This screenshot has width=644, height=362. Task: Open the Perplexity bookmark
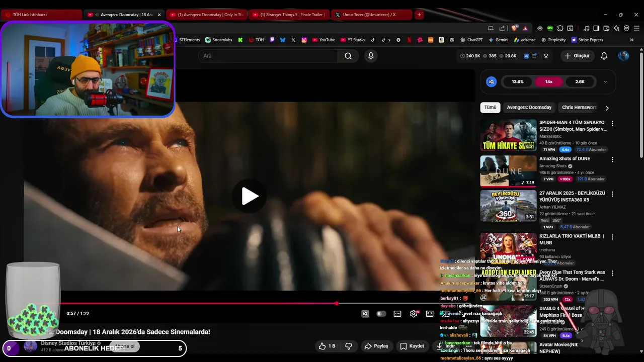click(553, 40)
